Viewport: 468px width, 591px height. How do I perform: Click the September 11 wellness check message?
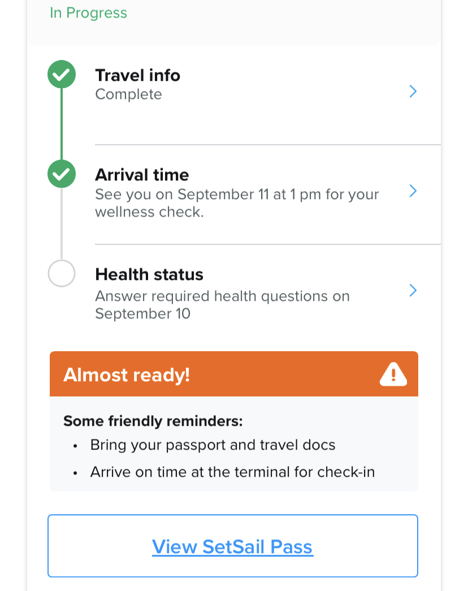pos(237,203)
